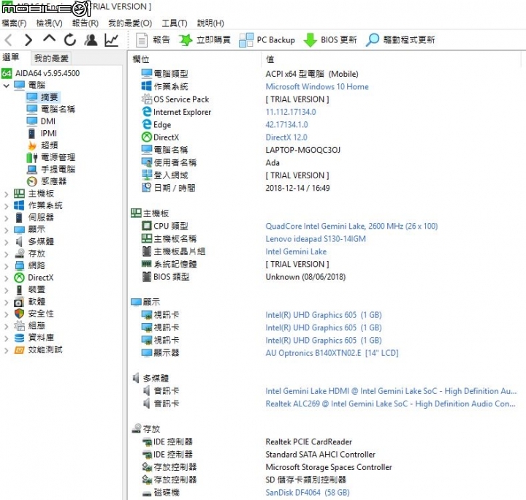Go back with the left arrow icon
Image resolution: width=526 pixels, height=500 pixels.
coord(9,40)
